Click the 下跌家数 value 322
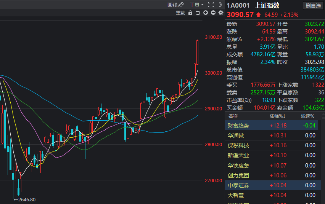The height and width of the screenshot is (204, 325). coord(319,100)
